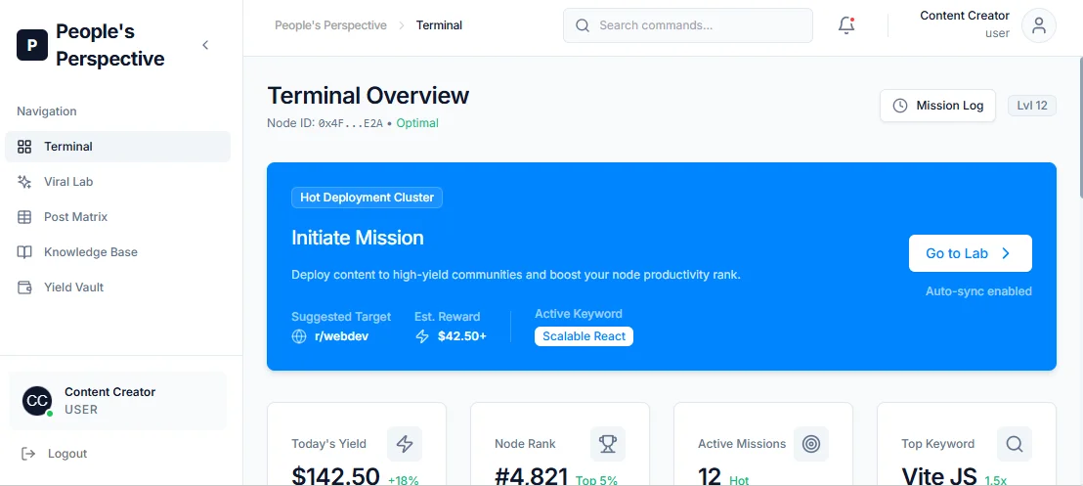Go to Post Matrix page
1083x486 pixels.
117,217
